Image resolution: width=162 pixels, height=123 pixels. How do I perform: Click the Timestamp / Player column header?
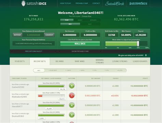click(x=19, y=78)
